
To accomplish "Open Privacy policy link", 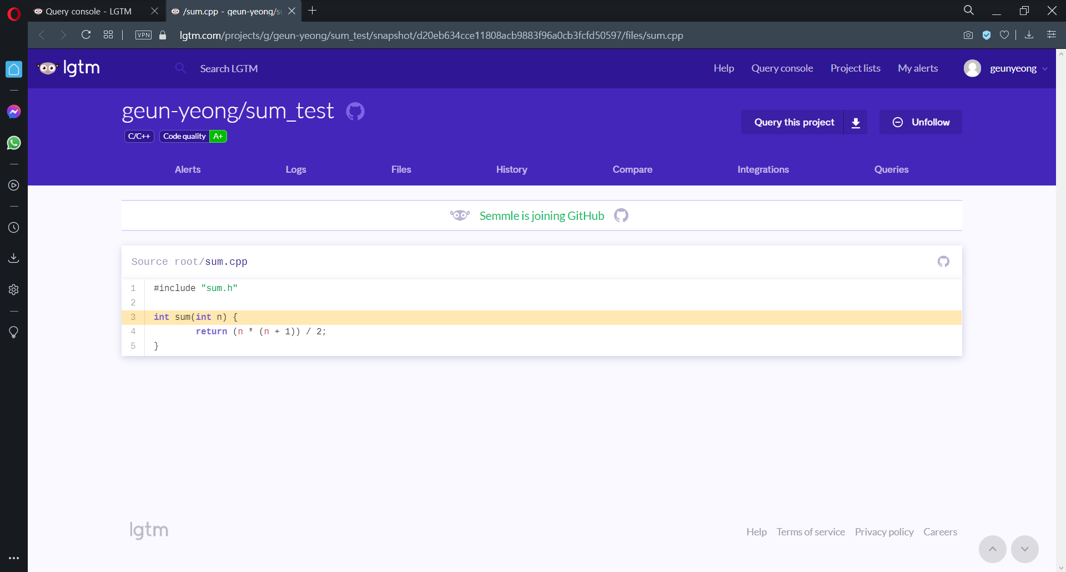I will (884, 532).
